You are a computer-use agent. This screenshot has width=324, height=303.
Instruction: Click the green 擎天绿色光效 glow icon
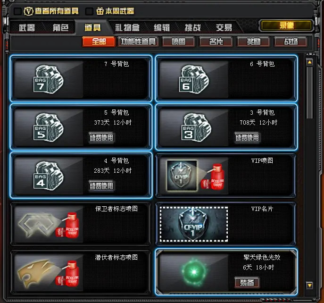(194, 272)
